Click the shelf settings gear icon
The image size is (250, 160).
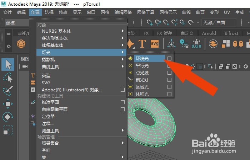[9, 46]
